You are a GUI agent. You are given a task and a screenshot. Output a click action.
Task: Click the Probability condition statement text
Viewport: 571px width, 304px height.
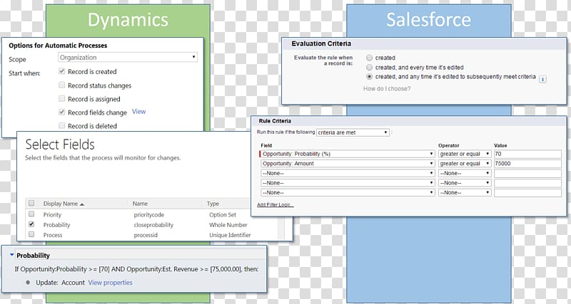[x=136, y=269]
